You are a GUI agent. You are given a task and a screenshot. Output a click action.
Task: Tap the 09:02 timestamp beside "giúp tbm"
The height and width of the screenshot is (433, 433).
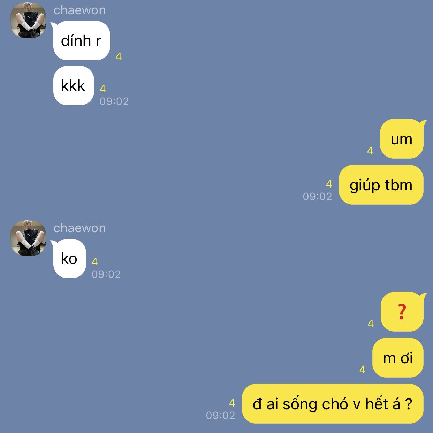(x=317, y=197)
